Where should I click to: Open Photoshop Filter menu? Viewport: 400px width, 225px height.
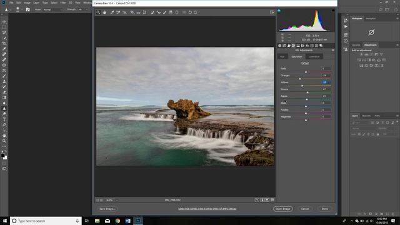click(63, 2)
